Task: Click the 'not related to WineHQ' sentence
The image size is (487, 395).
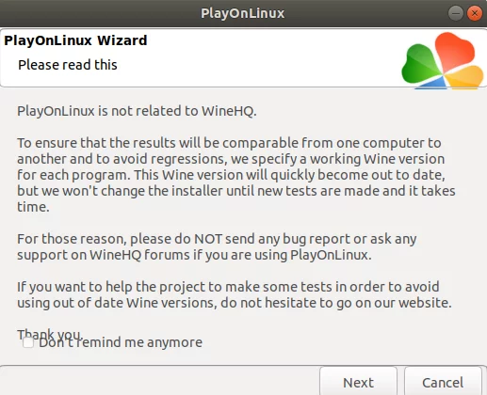Action: point(137,111)
